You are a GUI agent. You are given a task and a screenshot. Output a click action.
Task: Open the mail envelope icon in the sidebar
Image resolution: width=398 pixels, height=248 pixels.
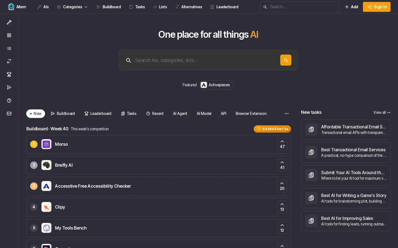[x=9, y=114]
